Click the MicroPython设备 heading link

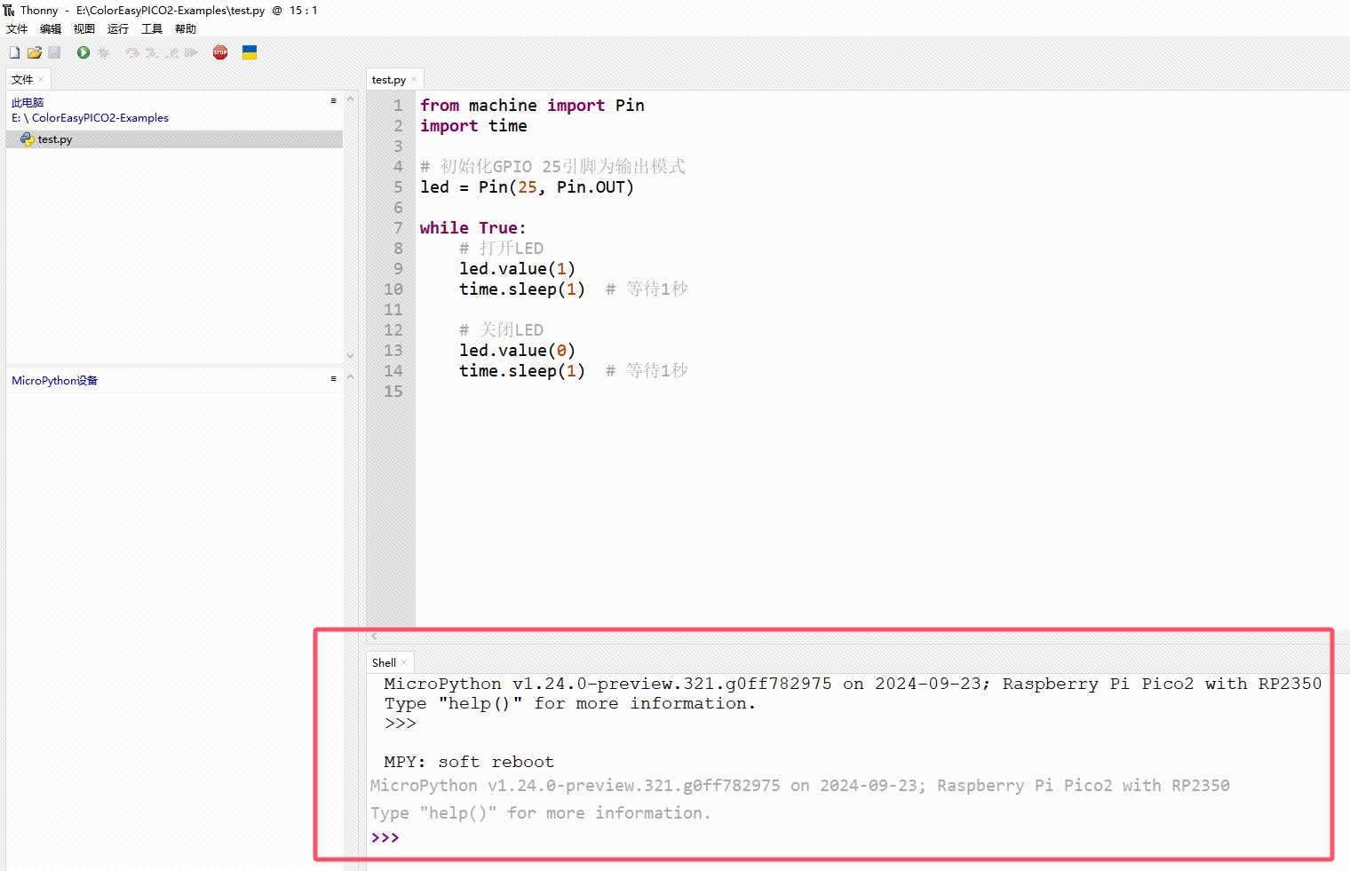click(55, 381)
